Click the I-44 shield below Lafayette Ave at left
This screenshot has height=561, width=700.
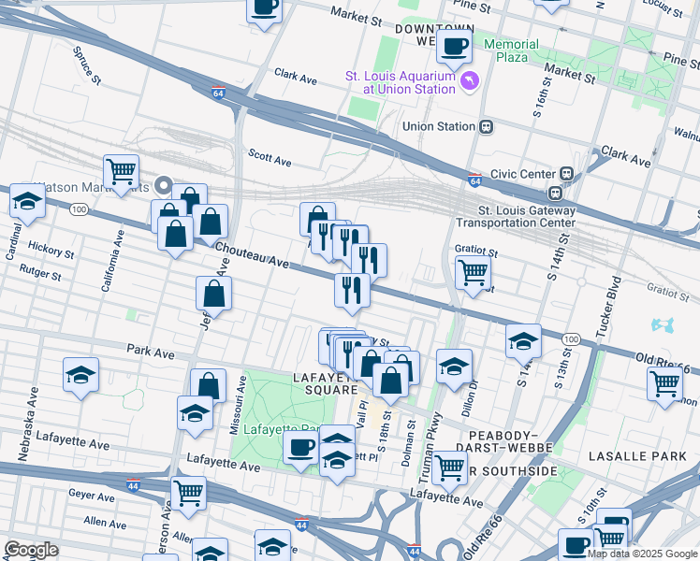133,485
